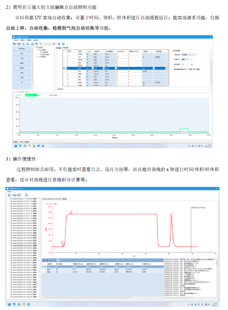Click the green flow legend swatch above the chart

[31, 95]
